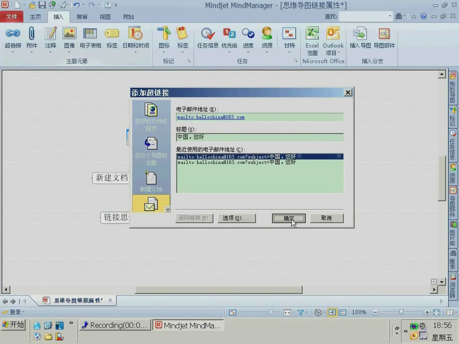Viewport: 459px width, 344px height.
Task: Switch to the Home (主页) ribbon tab
Action: (35, 17)
